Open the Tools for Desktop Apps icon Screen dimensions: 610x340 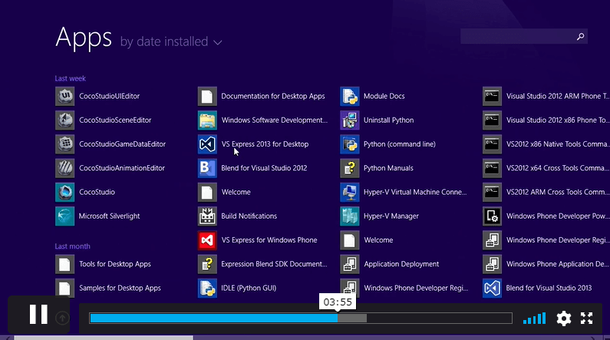[x=64, y=264]
